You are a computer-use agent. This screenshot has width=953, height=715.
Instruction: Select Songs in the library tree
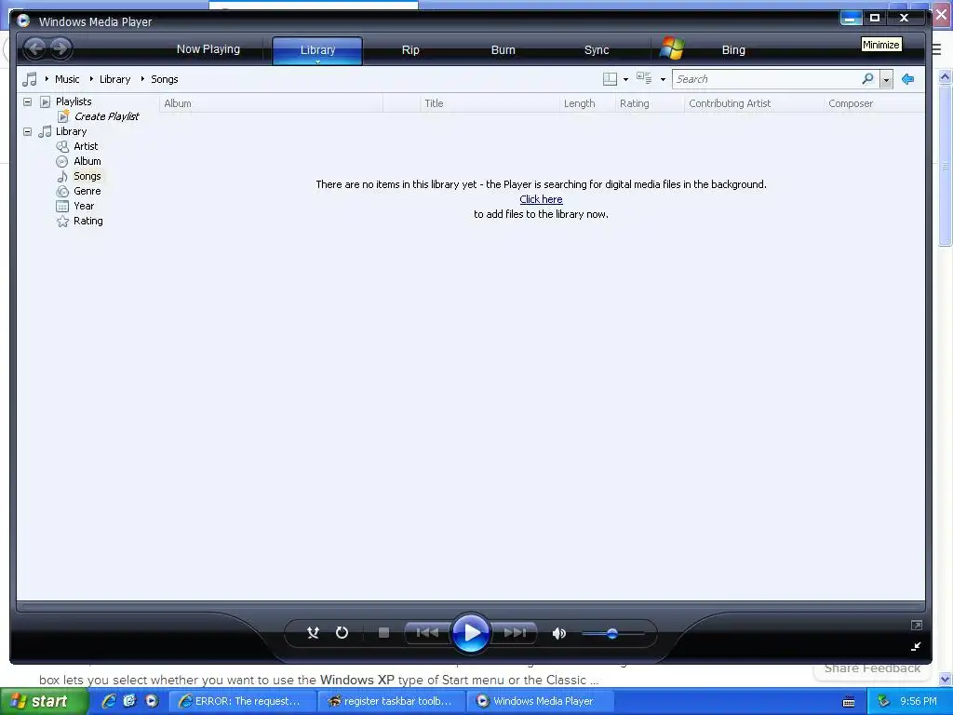[x=87, y=176]
